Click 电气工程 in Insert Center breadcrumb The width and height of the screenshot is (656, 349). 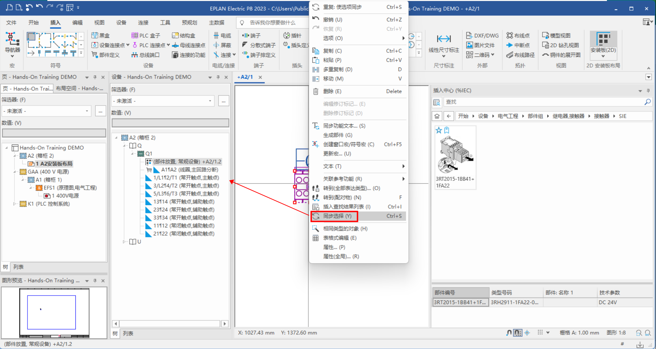pyautogui.click(x=508, y=116)
